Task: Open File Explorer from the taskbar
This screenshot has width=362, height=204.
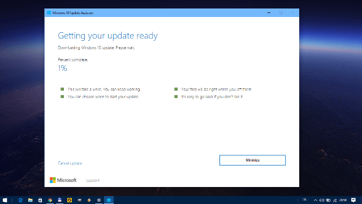Action: [30, 200]
